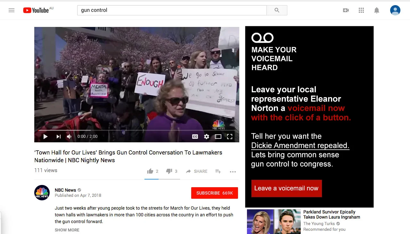Click the video title text
Screen dimensions: 410x234
(128, 156)
